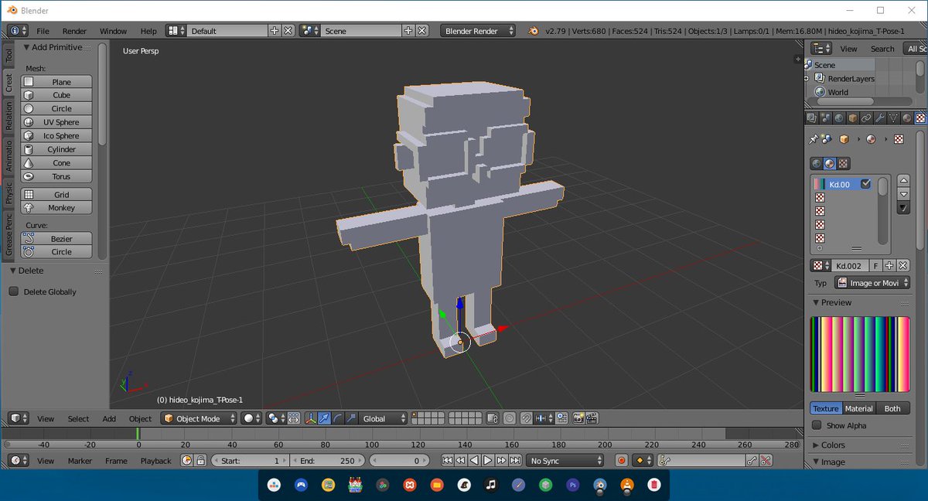
Task: Uncheck the Kd.00 texture slot checkbox
Action: pos(865,184)
